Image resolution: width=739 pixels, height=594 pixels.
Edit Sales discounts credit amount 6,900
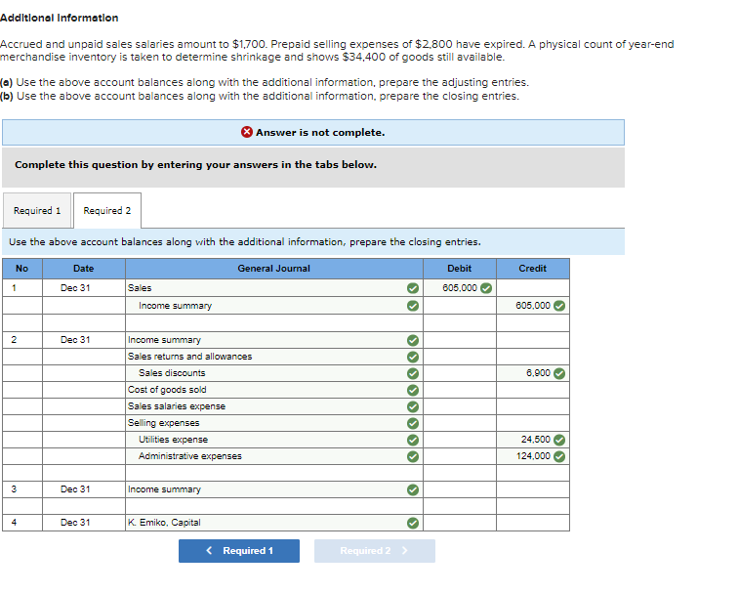(533, 373)
